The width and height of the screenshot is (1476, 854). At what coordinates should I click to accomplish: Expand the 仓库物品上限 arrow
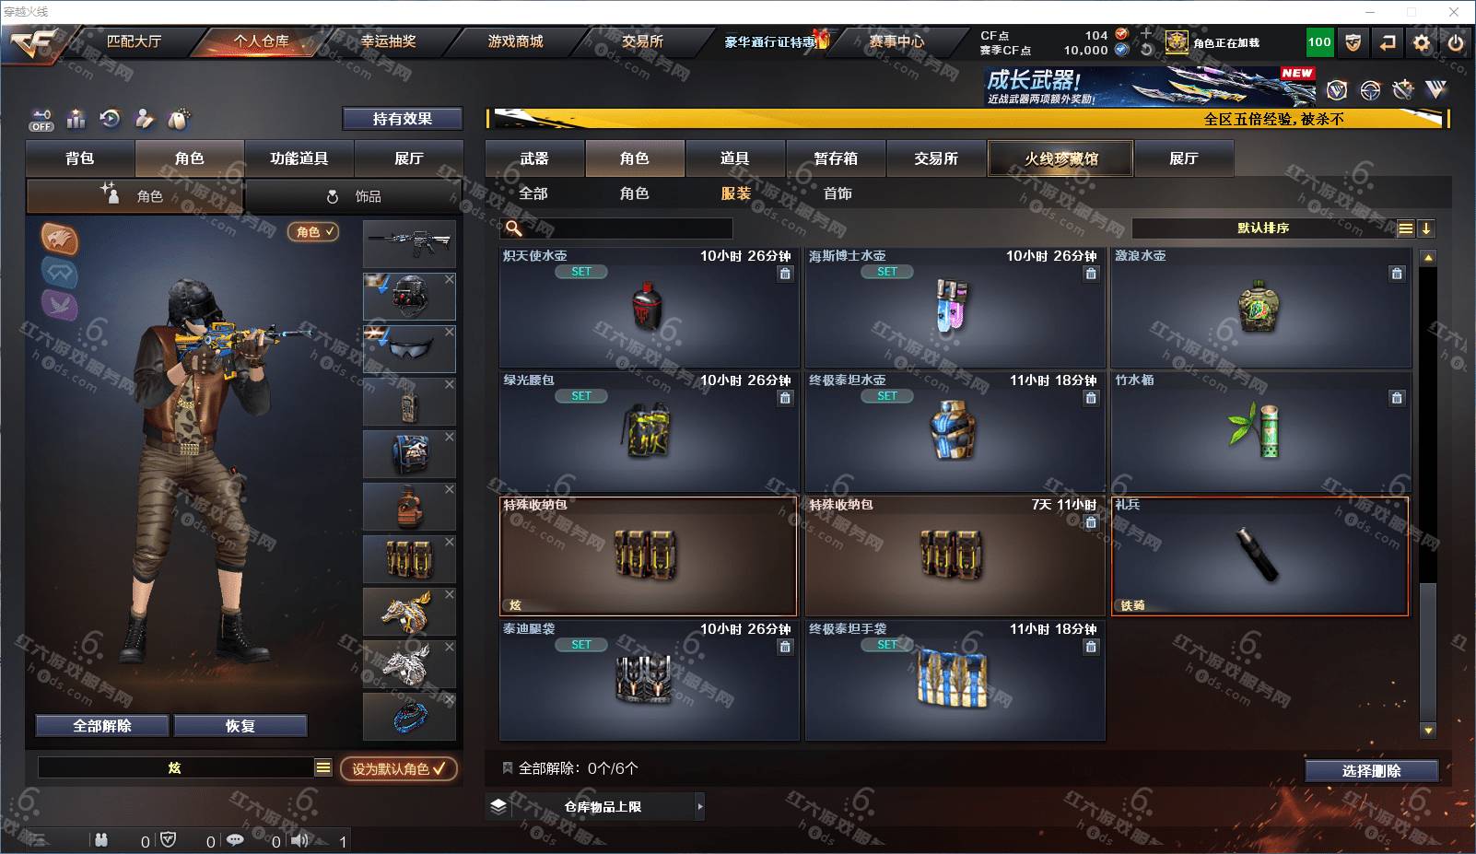[x=700, y=806]
